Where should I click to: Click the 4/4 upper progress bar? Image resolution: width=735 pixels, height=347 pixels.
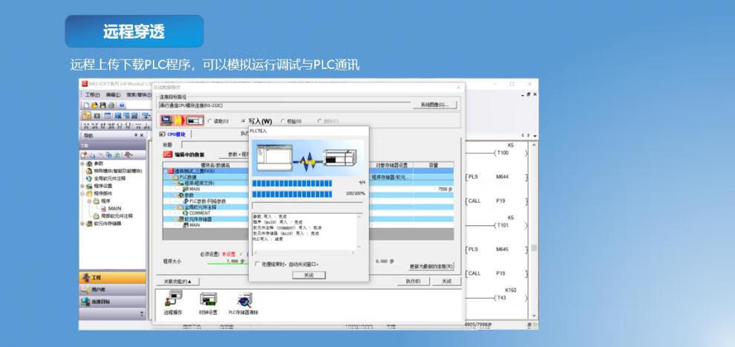292,183
